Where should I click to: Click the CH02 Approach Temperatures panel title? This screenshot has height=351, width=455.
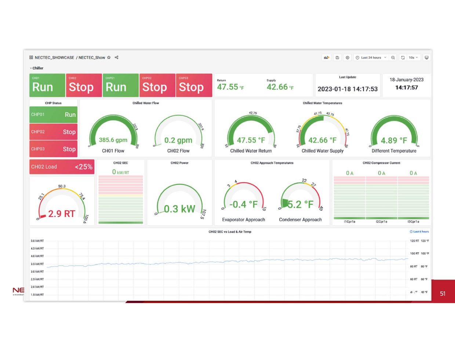click(272, 163)
